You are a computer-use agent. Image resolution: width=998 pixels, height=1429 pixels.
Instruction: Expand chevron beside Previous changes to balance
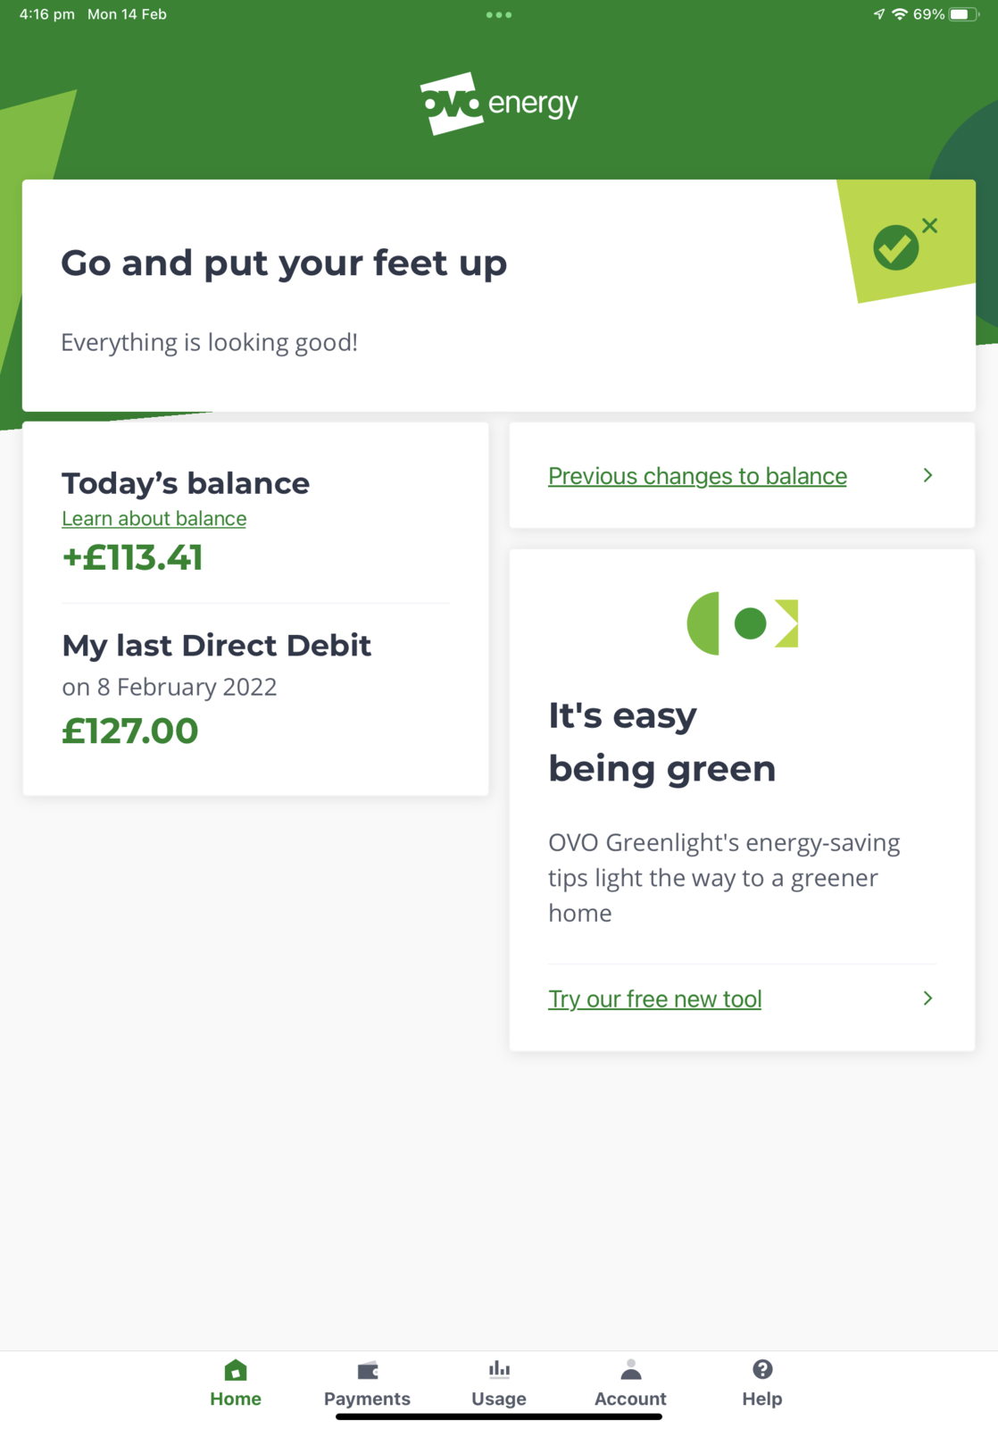coord(927,475)
